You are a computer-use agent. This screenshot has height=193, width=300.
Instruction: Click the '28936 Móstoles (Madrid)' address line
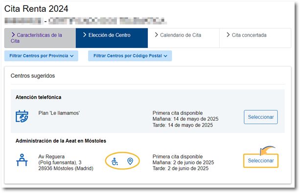pyautogui.click(x=66, y=169)
